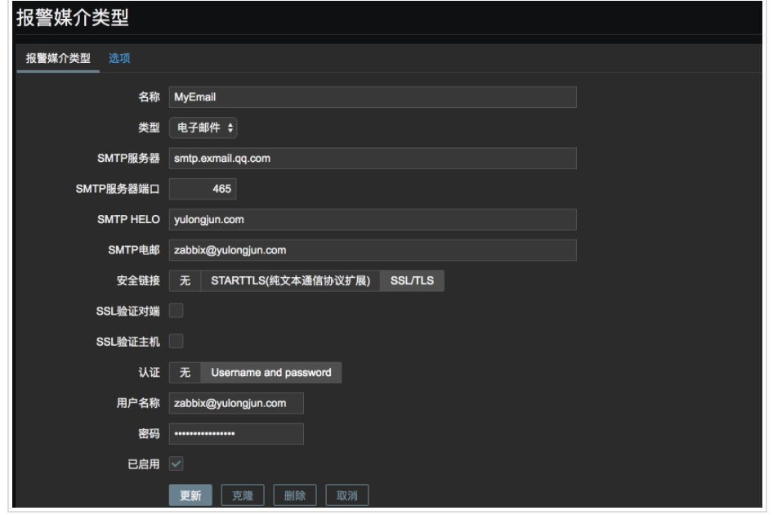Open the 类型 dropdown showing 电子邮件
Image resolution: width=773 pixels, height=515 pixels.
[203, 128]
